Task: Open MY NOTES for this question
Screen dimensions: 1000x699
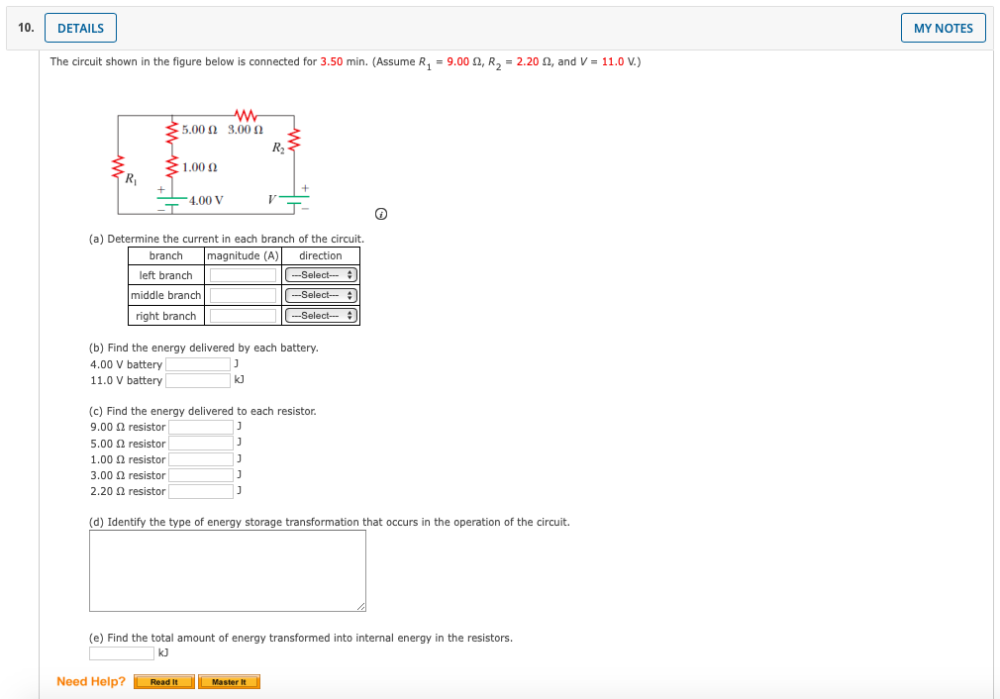Action: 944,28
